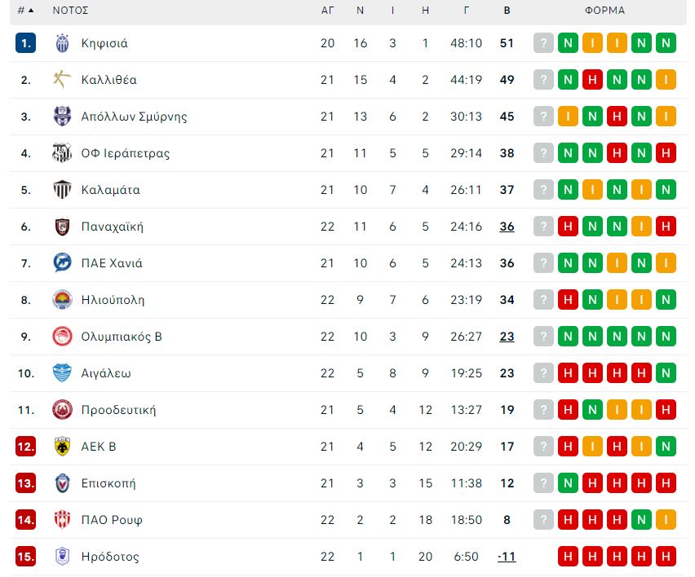Open the Παναχαϊκή team name link
This screenshot has width=695, height=577.
[112, 227]
